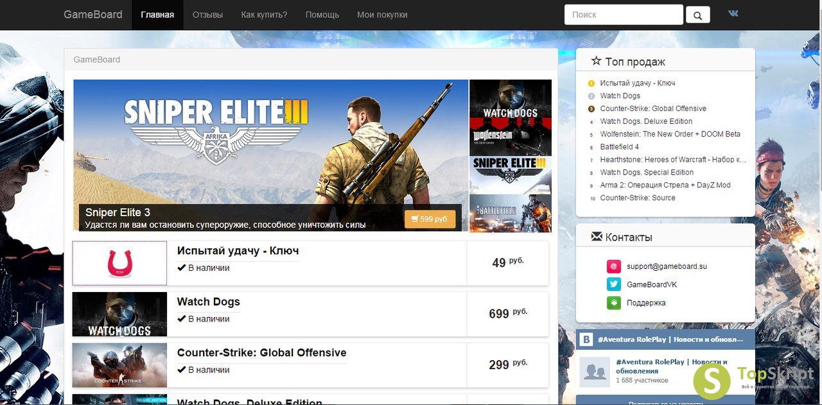The height and width of the screenshot is (405, 822).
Task: Click the GameBoard brand logo link
Action: [x=93, y=14]
